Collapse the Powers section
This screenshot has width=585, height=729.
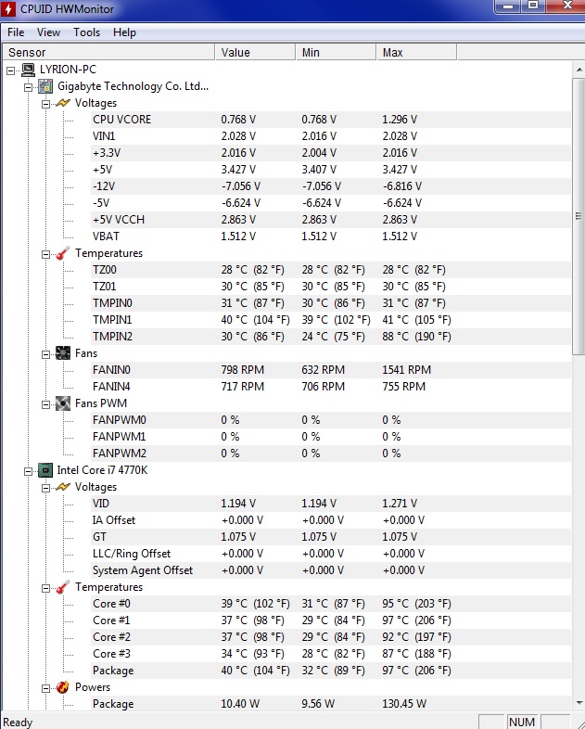[45, 688]
